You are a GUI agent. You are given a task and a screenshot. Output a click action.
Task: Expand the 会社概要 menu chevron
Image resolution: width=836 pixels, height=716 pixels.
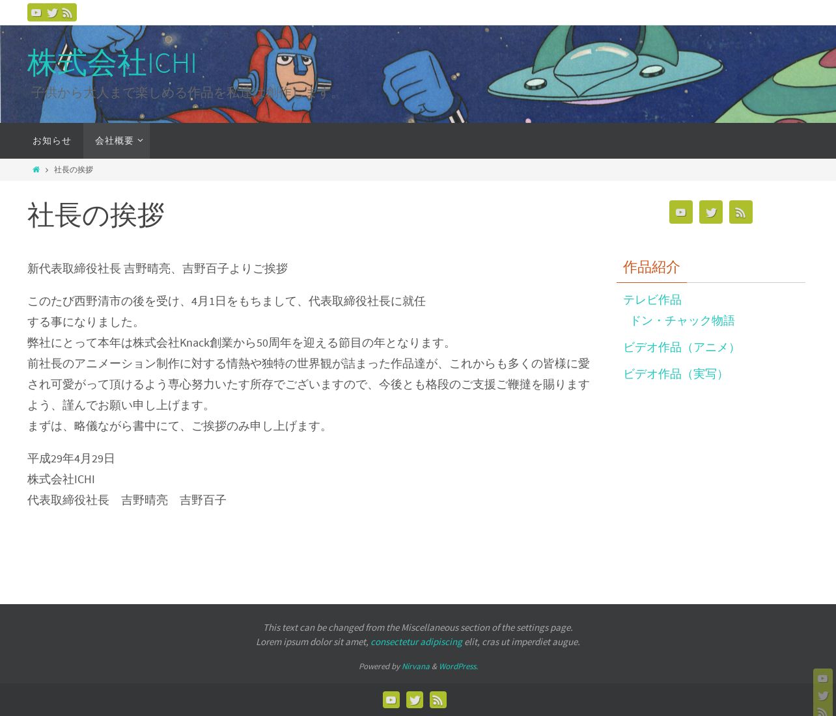[x=140, y=140]
